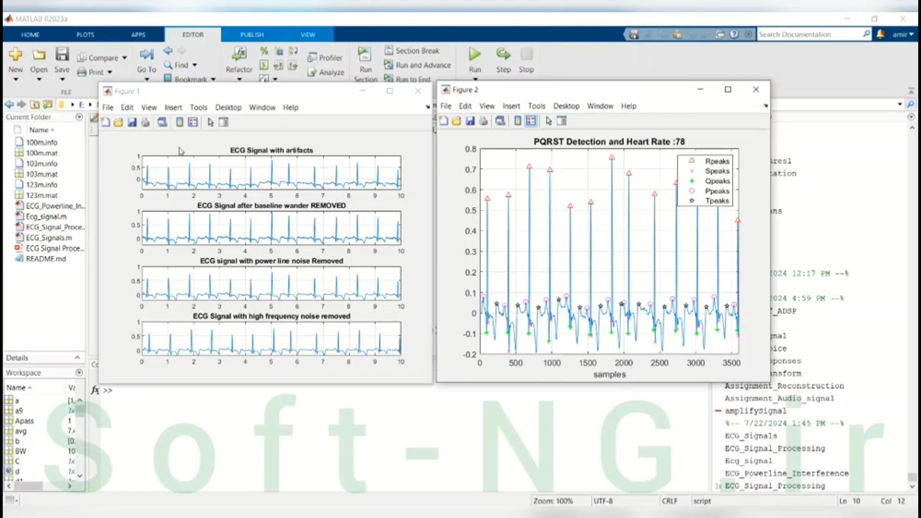Select ECG_Signals.m in Current Folder
Screen dimensions: 921x518
(x=48, y=237)
